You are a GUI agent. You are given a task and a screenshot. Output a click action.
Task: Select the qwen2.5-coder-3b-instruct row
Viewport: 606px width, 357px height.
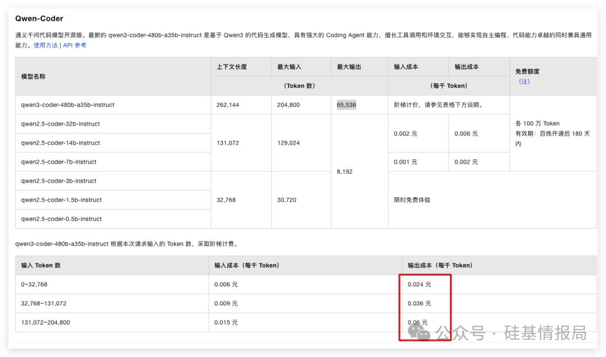coord(113,180)
